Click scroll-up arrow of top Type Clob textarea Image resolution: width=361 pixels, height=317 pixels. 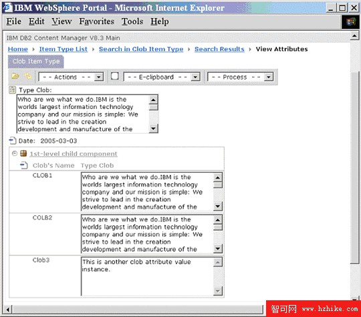(x=153, y=100)
